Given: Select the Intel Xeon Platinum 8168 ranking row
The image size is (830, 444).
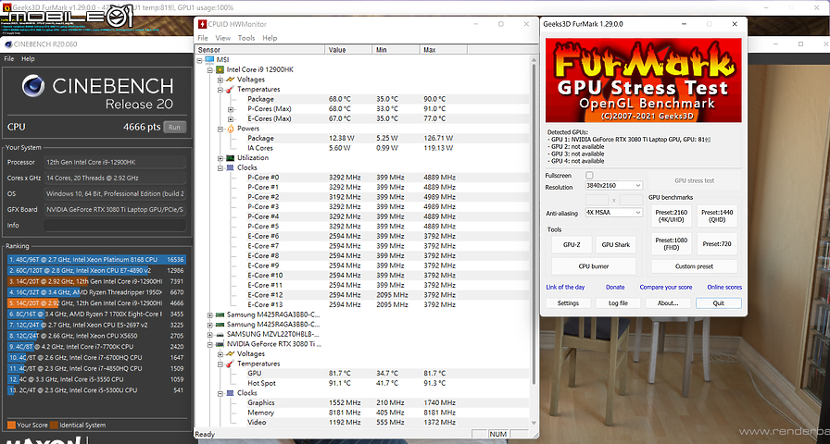Looking at the screenshot, I should (x=95, y=260).
